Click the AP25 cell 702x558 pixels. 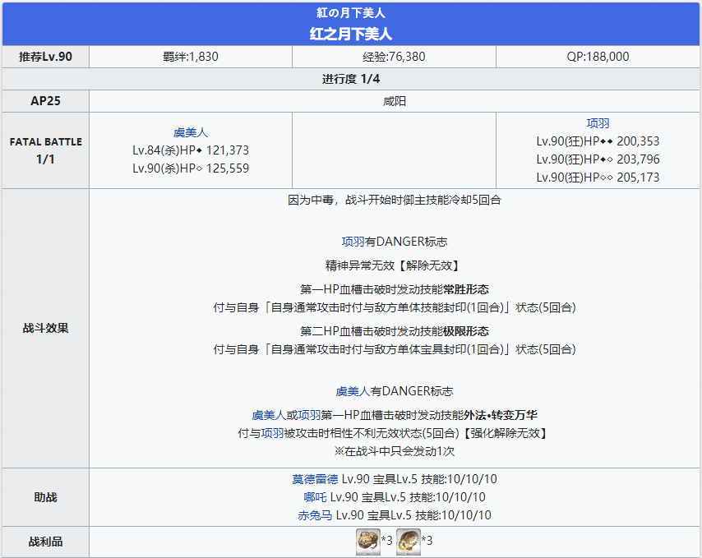coord(46,101)
